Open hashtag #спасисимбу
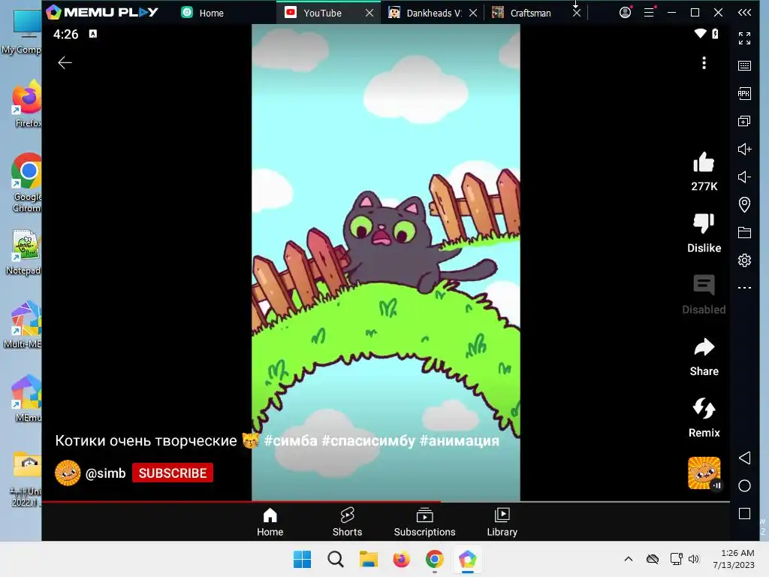 pos(368,440)
